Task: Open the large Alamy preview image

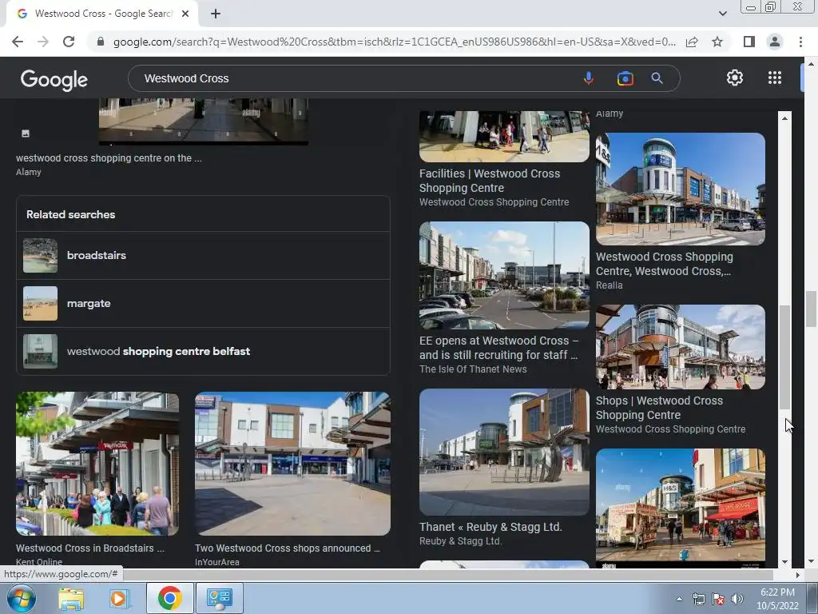Action: pos(204,122)
